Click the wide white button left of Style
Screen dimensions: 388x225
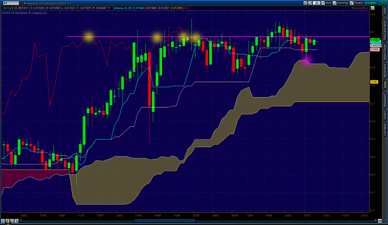317,3
